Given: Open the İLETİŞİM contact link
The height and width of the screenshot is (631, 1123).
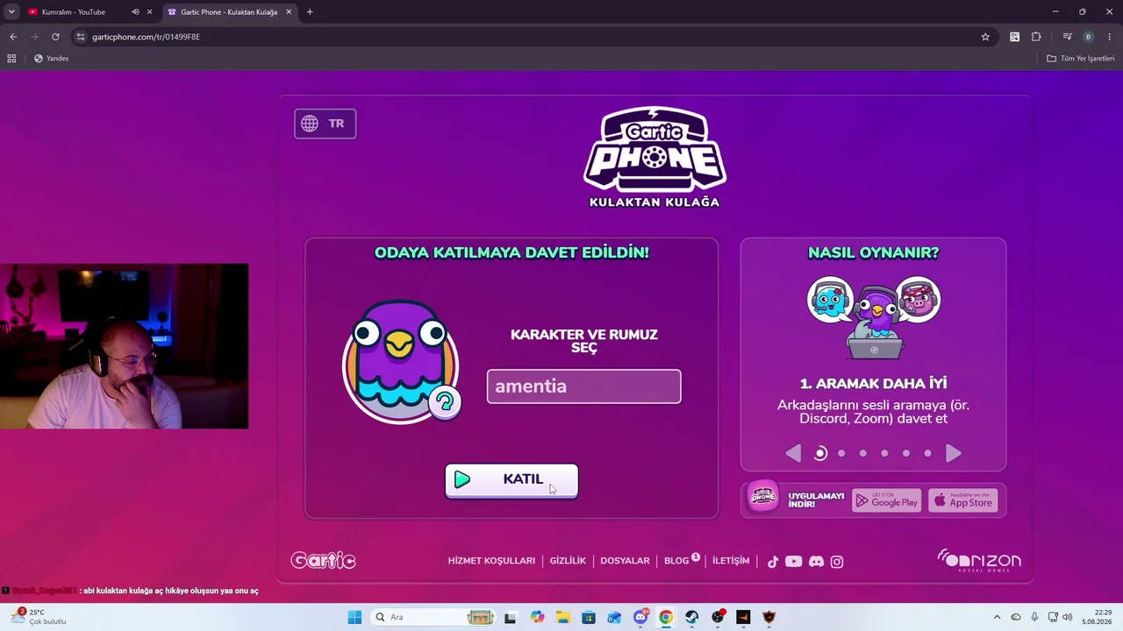Looking at the screenshot, I should (x=731, y=561).
